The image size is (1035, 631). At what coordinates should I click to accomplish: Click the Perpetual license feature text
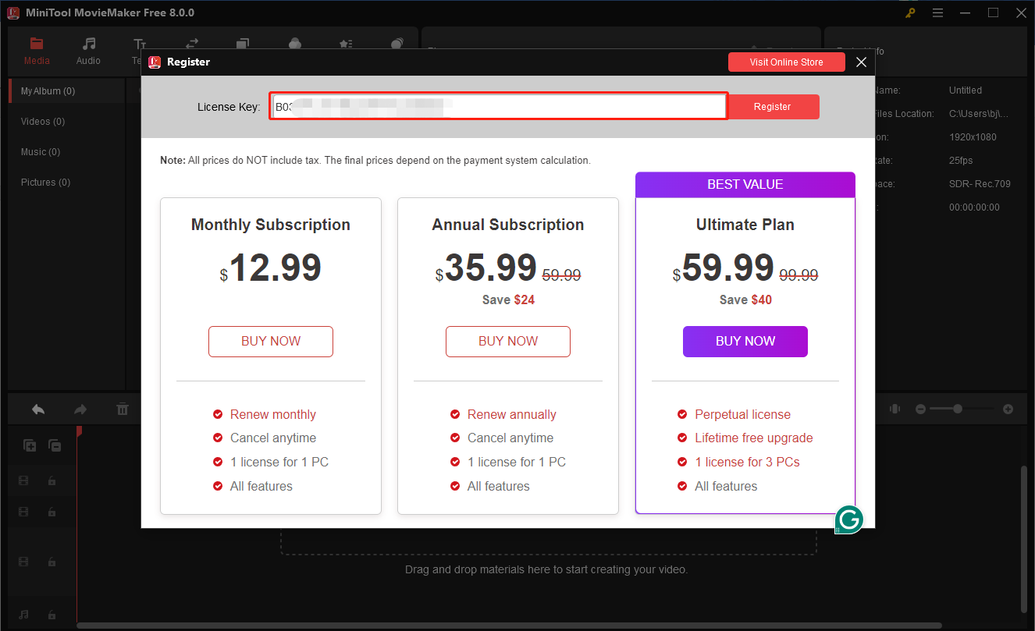click(x=743, y=415)
